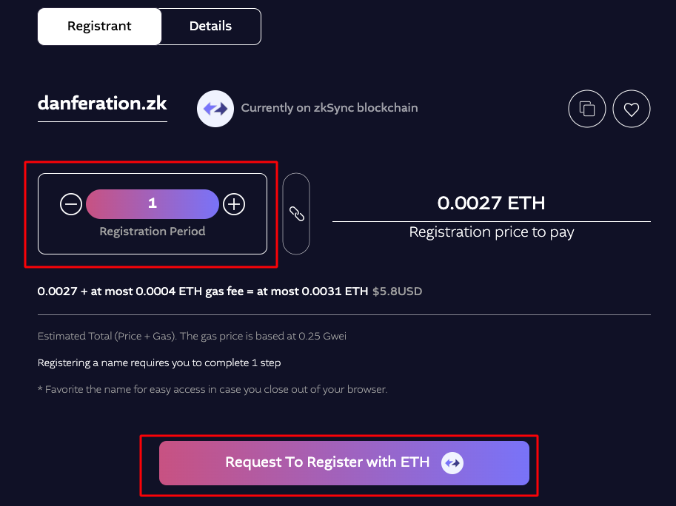Switch to the Registrant tab
Viewport: 676px width, 506px height.
tap(100, 27)
